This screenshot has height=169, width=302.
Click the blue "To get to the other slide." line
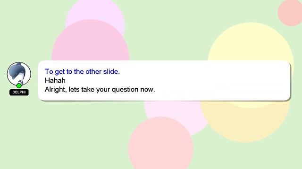click(x=82, y=71)
